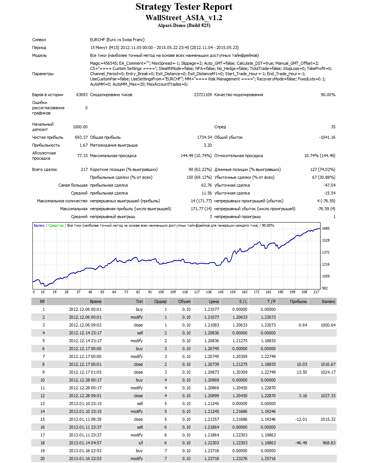Click modelling quality value 90.00%

tap(328, 95)
